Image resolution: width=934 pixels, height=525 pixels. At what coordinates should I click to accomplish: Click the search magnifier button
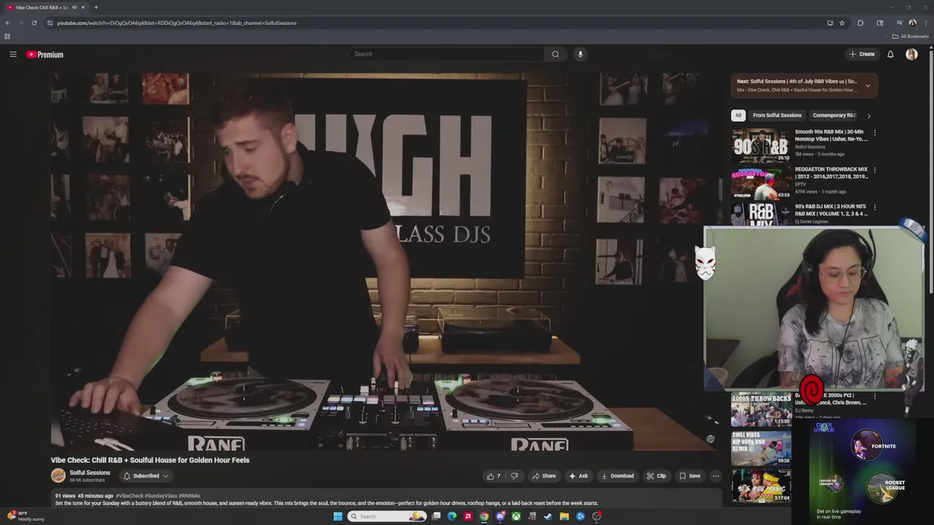[555, 54]
